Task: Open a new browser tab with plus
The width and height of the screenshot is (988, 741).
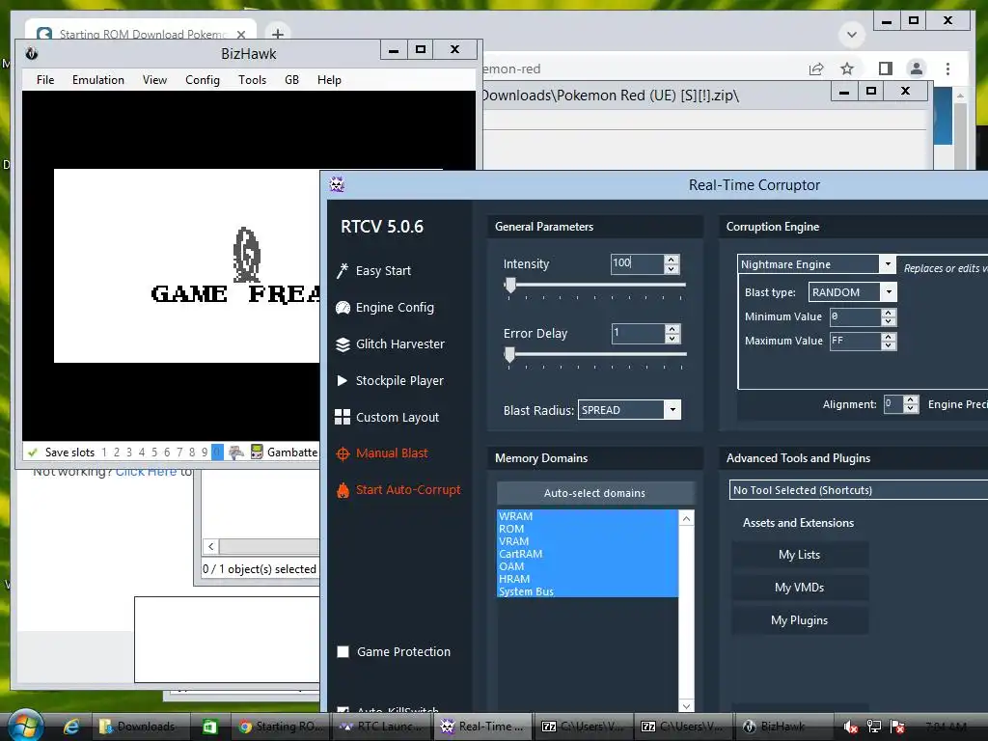Action: pos(277,34)
